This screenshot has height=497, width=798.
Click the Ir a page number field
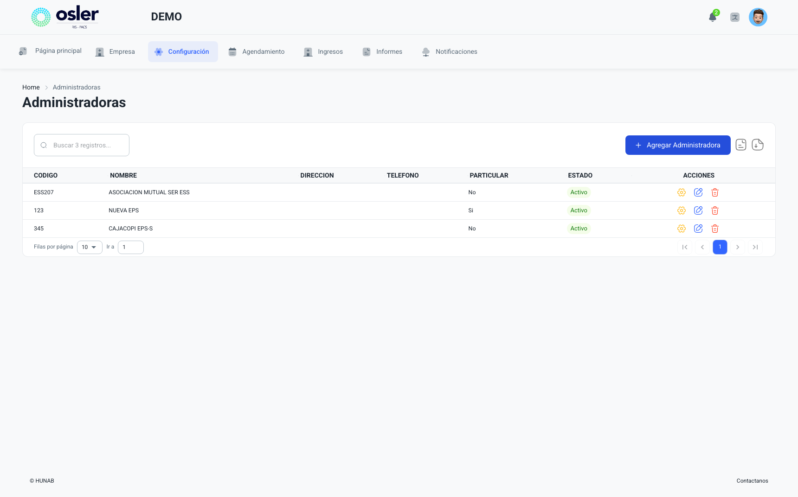(131, 247)
